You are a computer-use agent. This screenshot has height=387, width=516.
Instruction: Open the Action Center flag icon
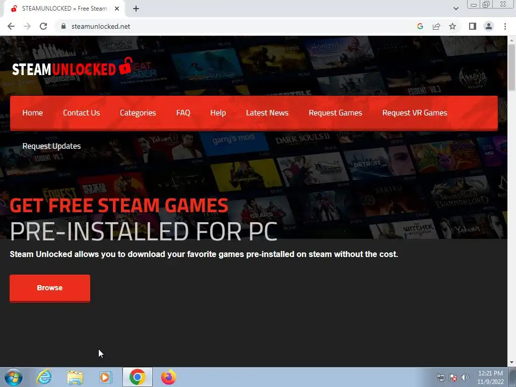pos(453,377)
